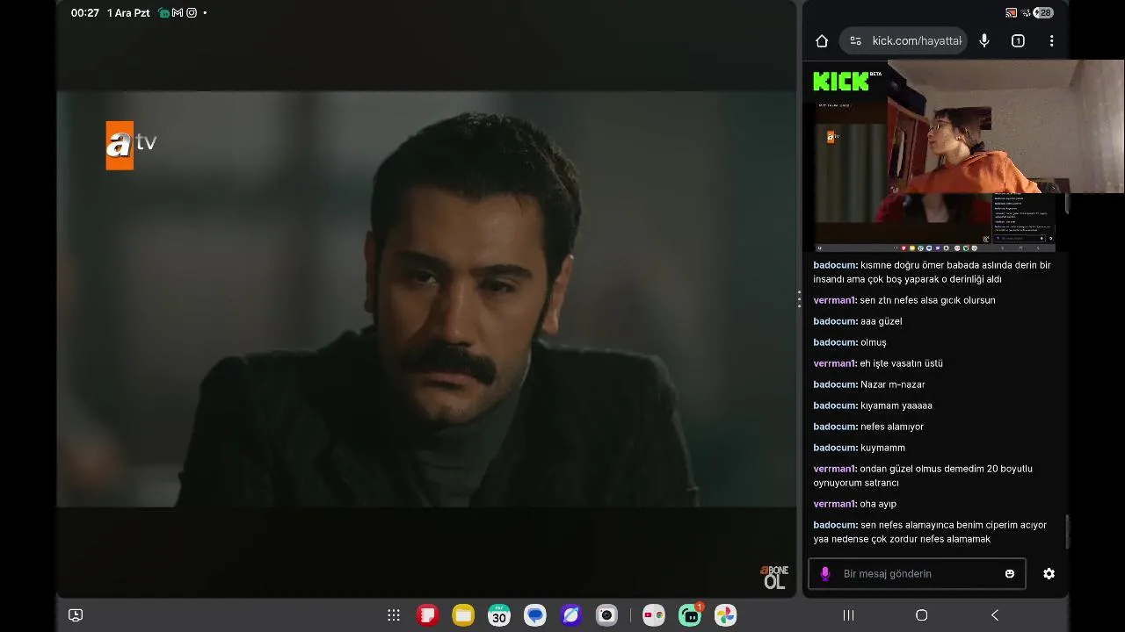Open the yellow My Files app

[x=463, y=615]
